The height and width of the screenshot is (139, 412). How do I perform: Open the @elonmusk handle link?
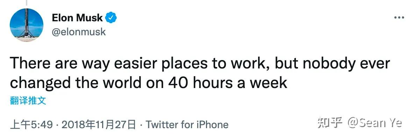coord(79,32)
